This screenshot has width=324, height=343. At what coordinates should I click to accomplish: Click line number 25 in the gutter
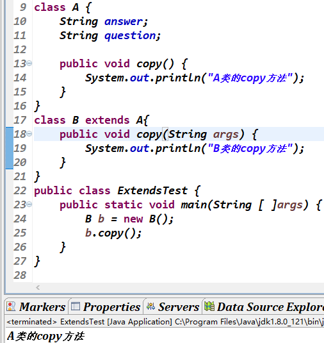tap(20, 233)
